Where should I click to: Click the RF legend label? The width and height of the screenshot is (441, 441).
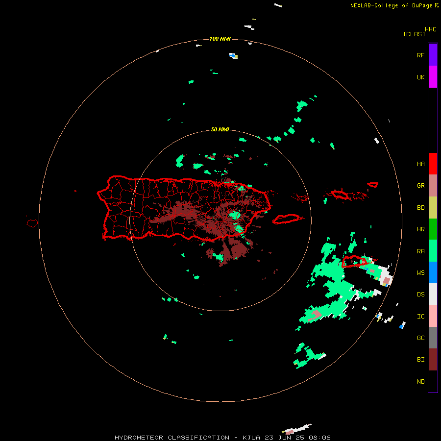pyautogui.click(x=420, y=55)
